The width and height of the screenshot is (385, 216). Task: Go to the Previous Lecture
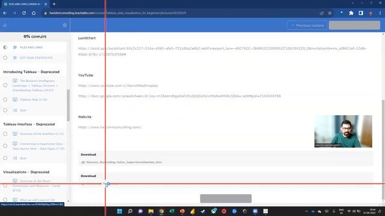pyautogui.click(x=307, y=25)
